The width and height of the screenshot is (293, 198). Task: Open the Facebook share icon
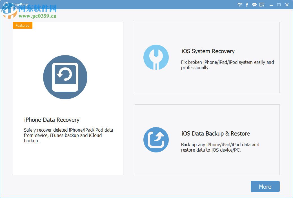[247, 5]
